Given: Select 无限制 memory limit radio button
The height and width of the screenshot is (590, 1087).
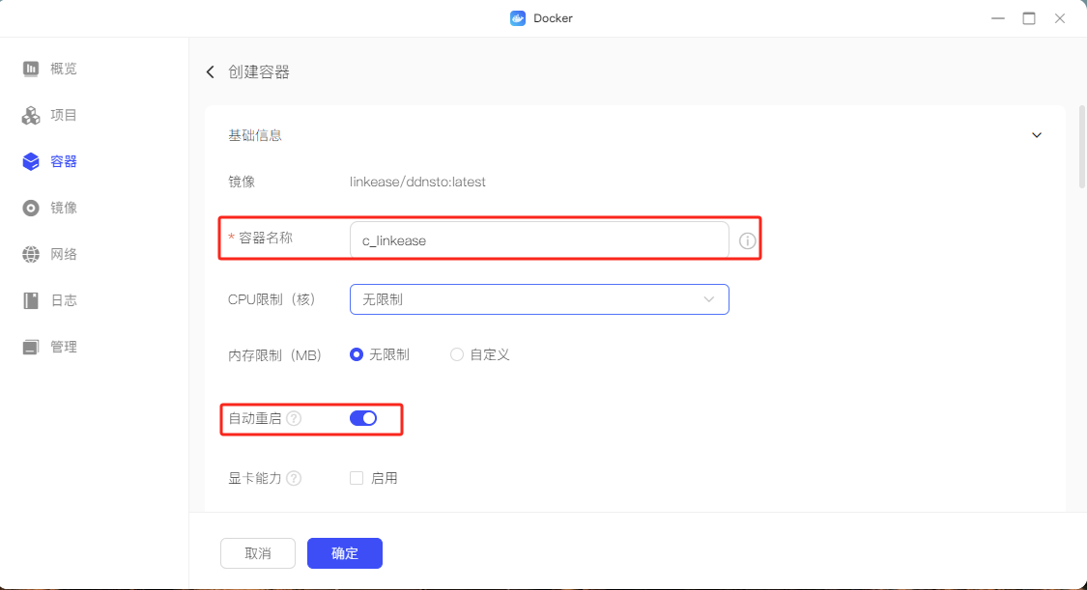Looking at the screenshot, I should (x=357, y=354).
